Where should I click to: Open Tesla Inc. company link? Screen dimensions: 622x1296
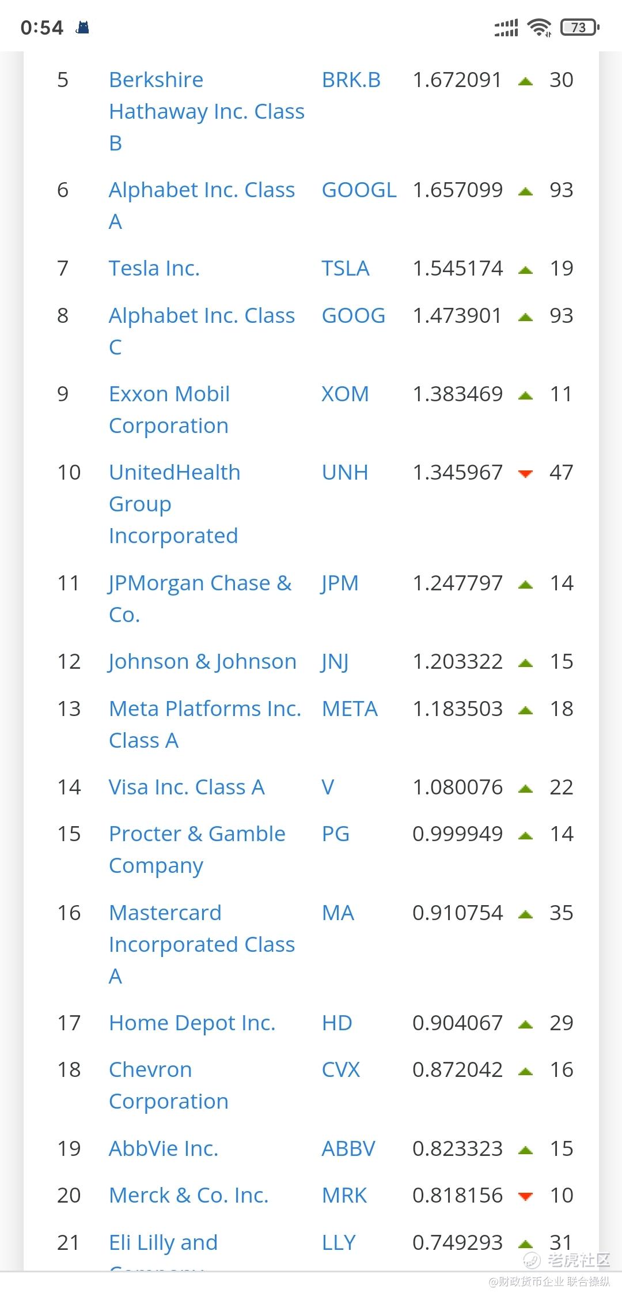pyautogui.click(x=154, y=268)
